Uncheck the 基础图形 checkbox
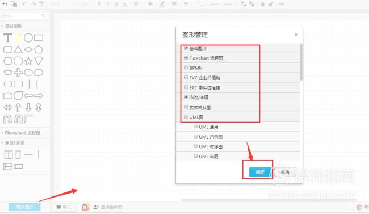The height and width of the screenshot is (214, 369). point(186,48)
